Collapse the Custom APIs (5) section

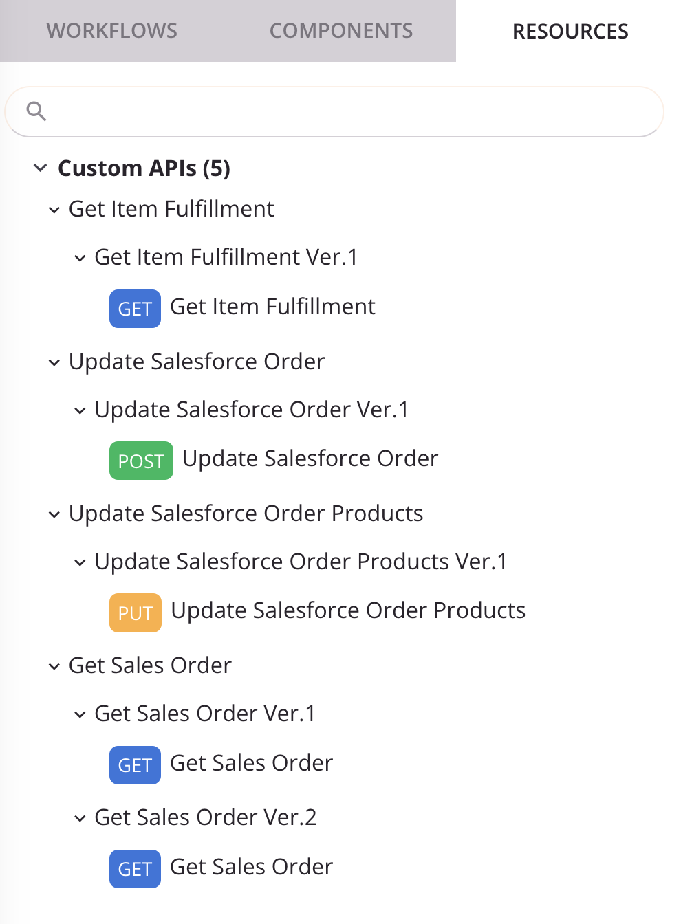[x=41, y=168]
